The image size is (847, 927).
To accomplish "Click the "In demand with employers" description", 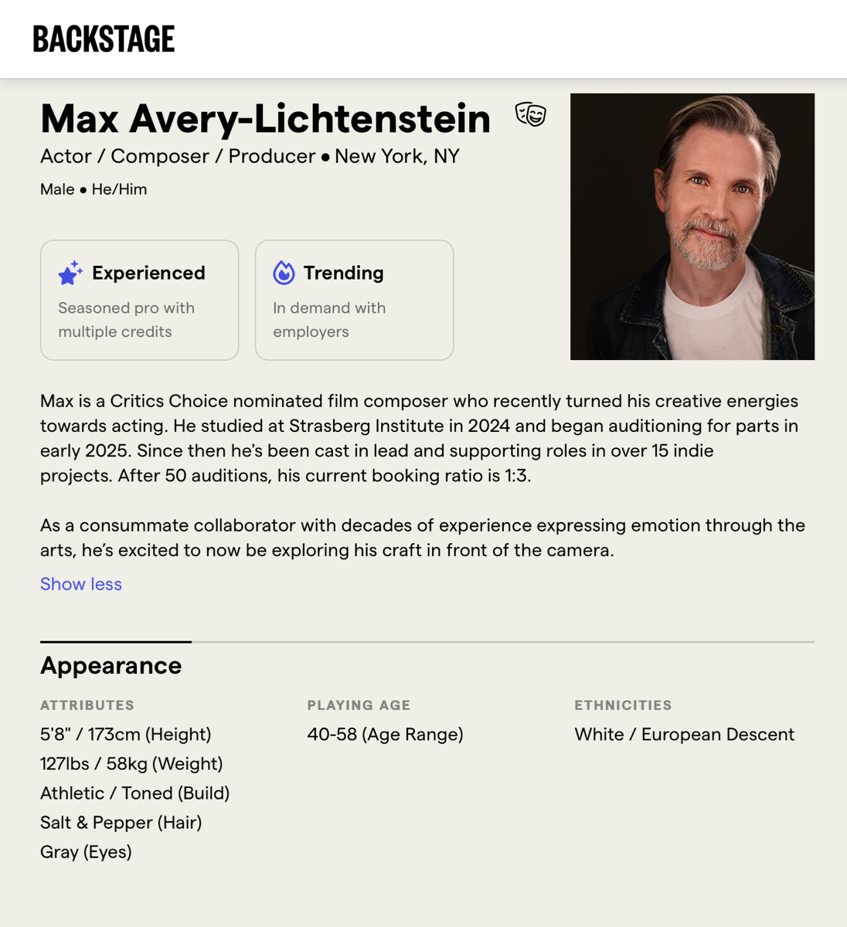I will point(329,320).
